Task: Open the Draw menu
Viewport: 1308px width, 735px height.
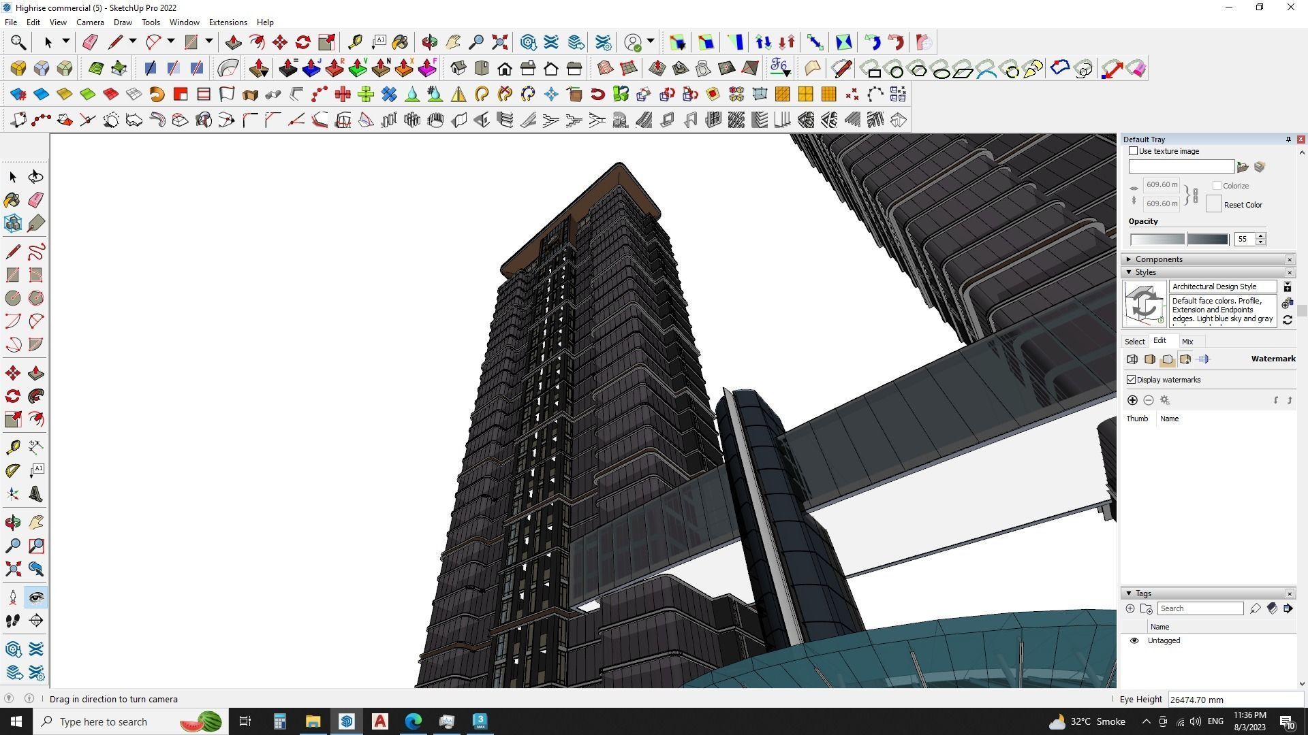Action: [123, 22]
